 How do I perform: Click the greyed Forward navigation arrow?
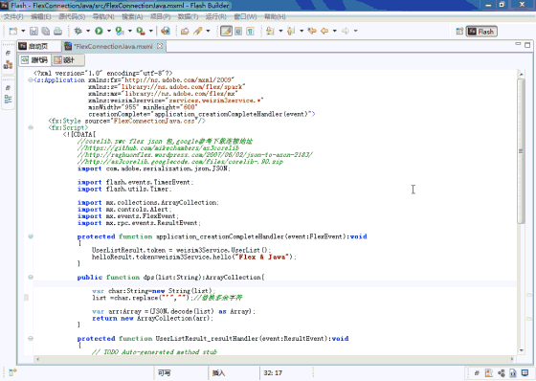346,32
